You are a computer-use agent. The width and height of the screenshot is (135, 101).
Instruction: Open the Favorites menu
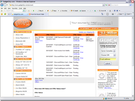tap(15, 8)
